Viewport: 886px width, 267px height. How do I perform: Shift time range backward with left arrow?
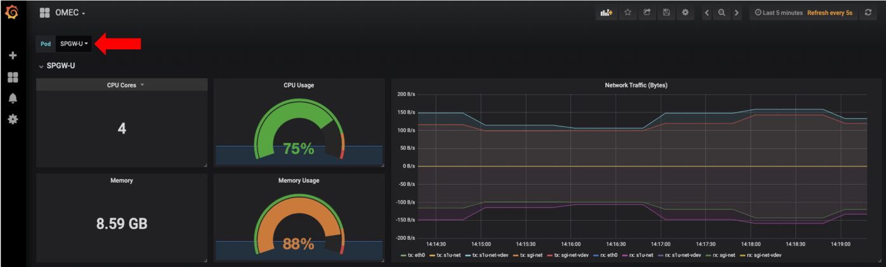coord(708,13)
